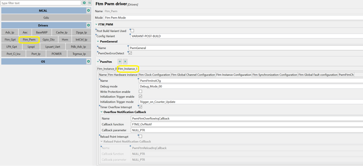This screenshot has width=363, height=166.
Task: Click the sort order icon beside filter
Action: tap(90, 3)
